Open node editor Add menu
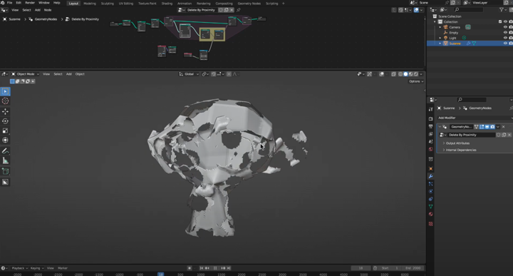 38,10
